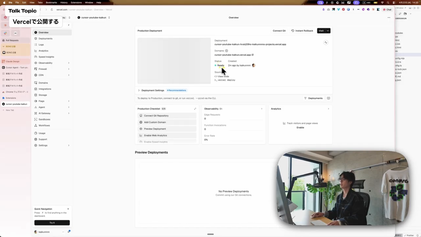Open the three-dot menu in the page header
Screen dimensions: 421x237
(x=389, y=18)
